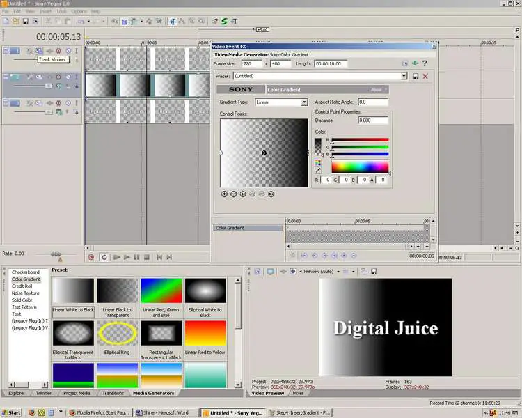Click the red R color slider
This screenshot has height=418, width=522.
(x=360, y=140)
